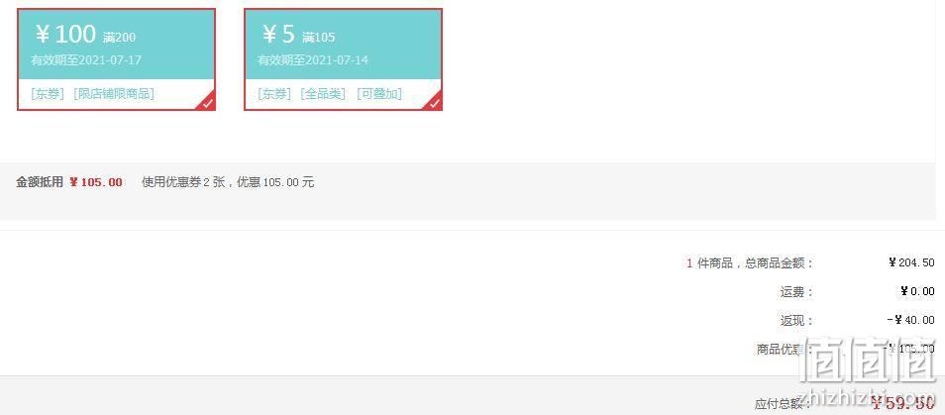This screenshot has width=945, height=415.
Task: Deselect the ¥5 coupon checkmark corner
Action: 435,103
